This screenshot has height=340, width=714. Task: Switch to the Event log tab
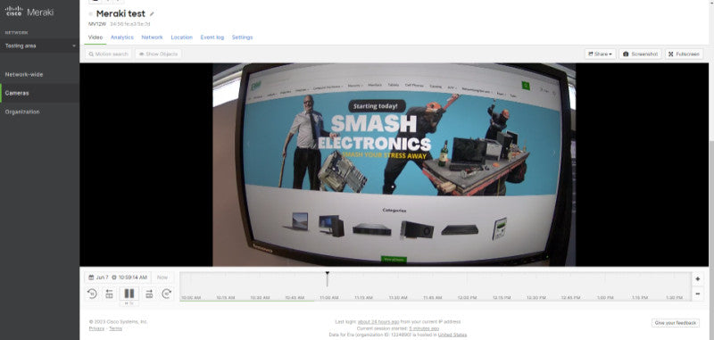pyautogui.click(x=212, y=37)
